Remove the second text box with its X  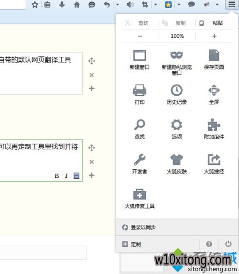(92, 162)
